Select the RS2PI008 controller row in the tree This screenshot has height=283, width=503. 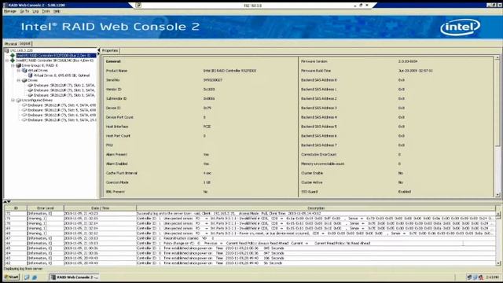pyautogui.click(x=56, y=56)
